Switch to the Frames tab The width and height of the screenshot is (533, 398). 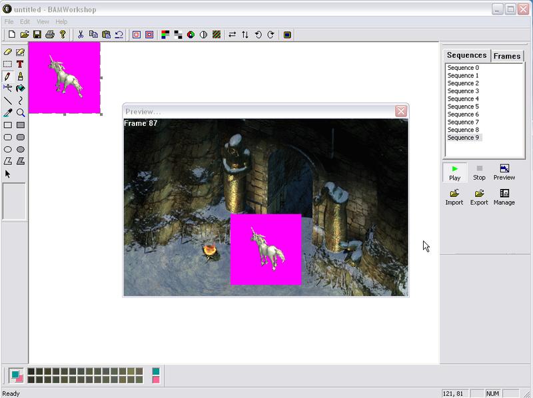(x=507, y=56)
